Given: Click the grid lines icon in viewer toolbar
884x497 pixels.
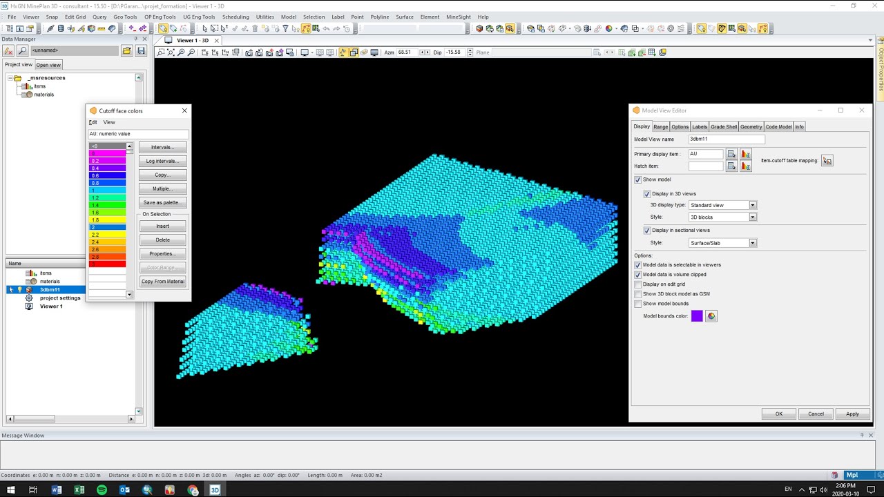Looking at the screenshot, I should tap(374, 52).
